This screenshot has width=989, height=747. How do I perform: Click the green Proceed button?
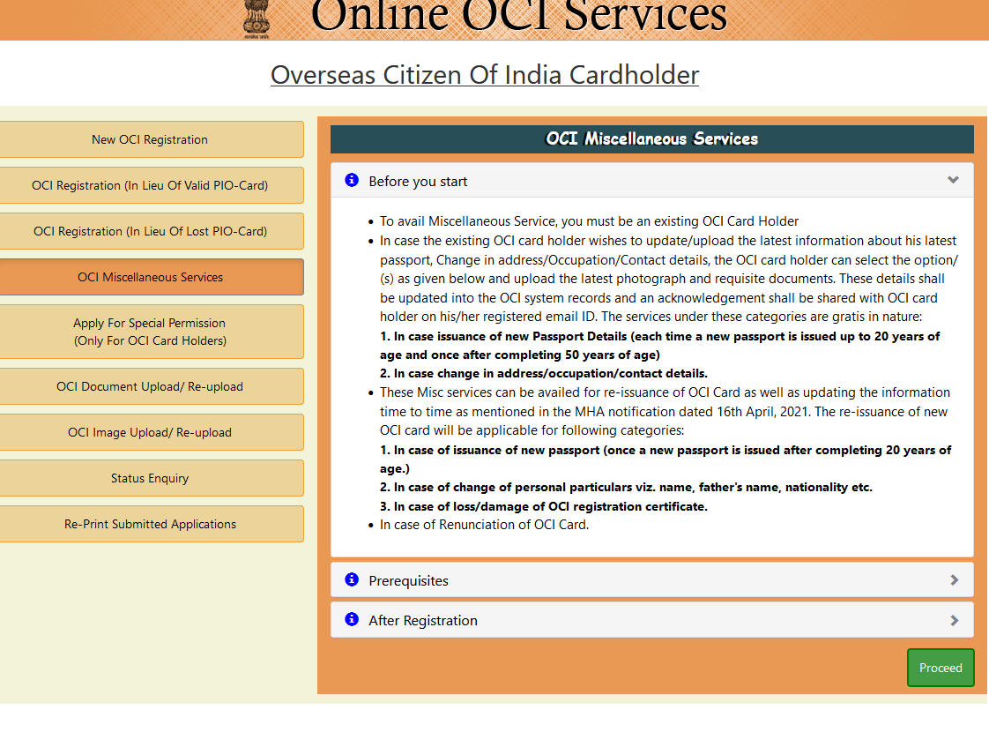point(941,668)
